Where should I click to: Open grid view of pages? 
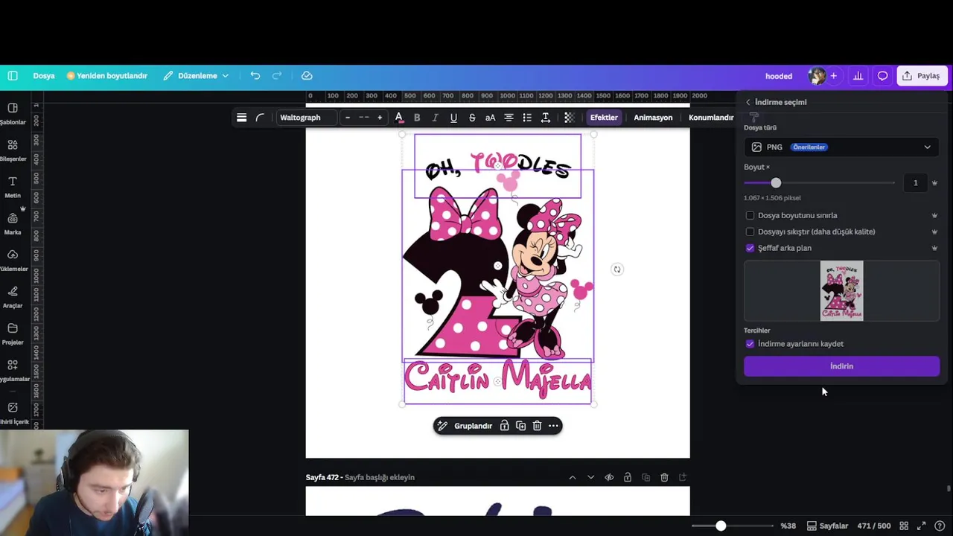coord(904,526)
